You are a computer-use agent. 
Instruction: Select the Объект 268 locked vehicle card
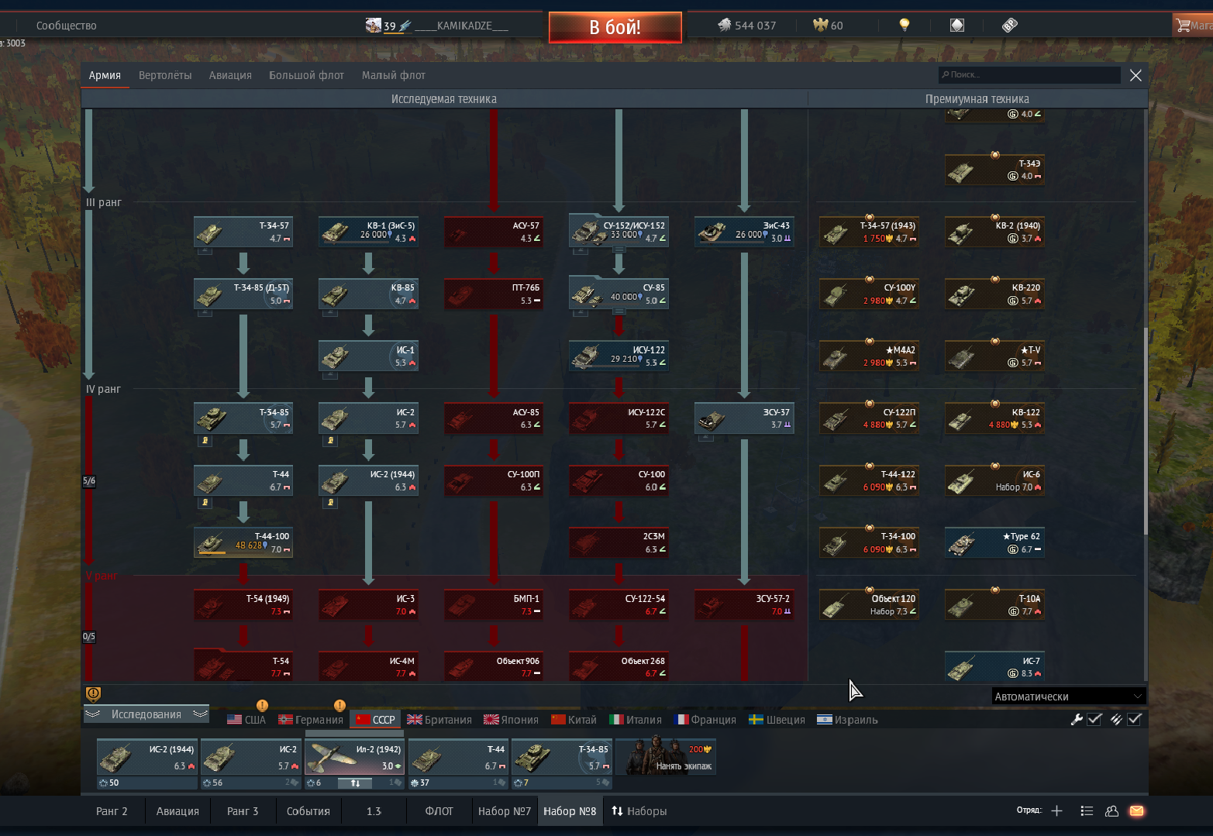point(619,666)
